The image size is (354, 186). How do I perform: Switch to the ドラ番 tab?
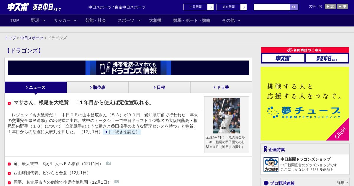[x=221, y=87]
